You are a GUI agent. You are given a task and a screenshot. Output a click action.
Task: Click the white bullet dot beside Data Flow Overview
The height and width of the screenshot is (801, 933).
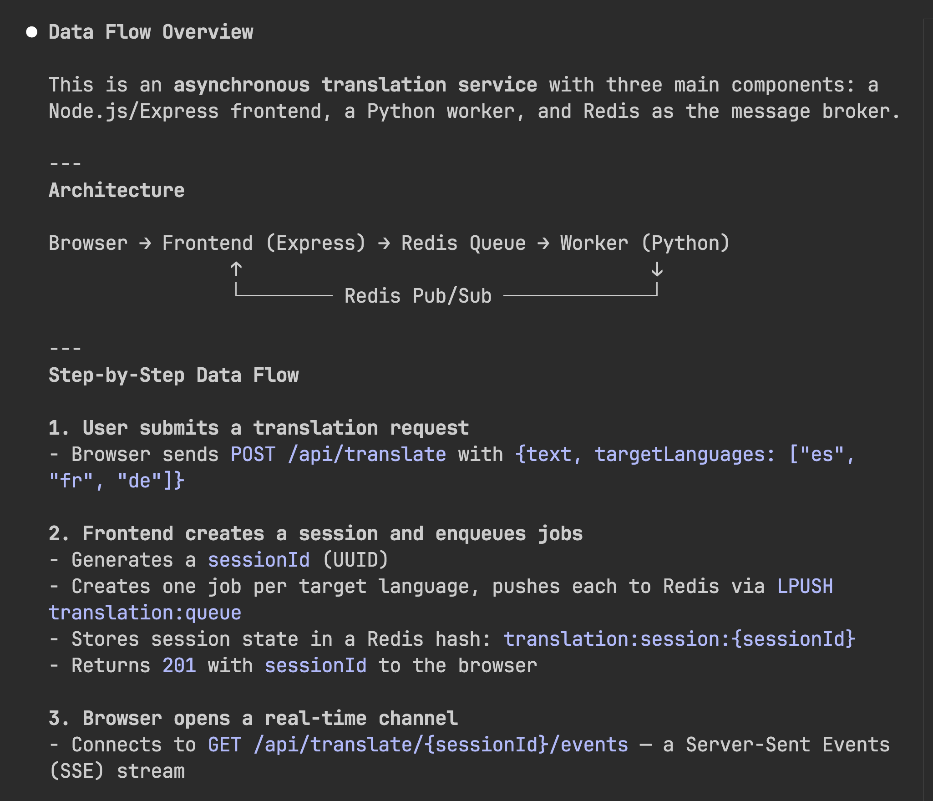click(x=31, y=32)
